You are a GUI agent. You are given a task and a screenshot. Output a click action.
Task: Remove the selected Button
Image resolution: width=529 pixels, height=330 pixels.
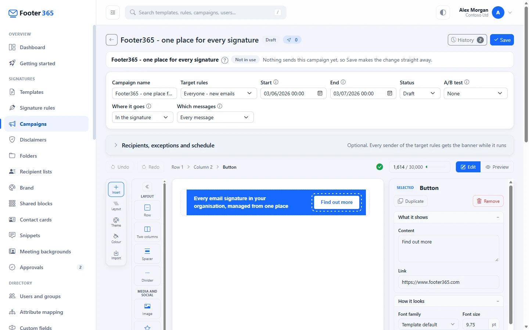488,201
